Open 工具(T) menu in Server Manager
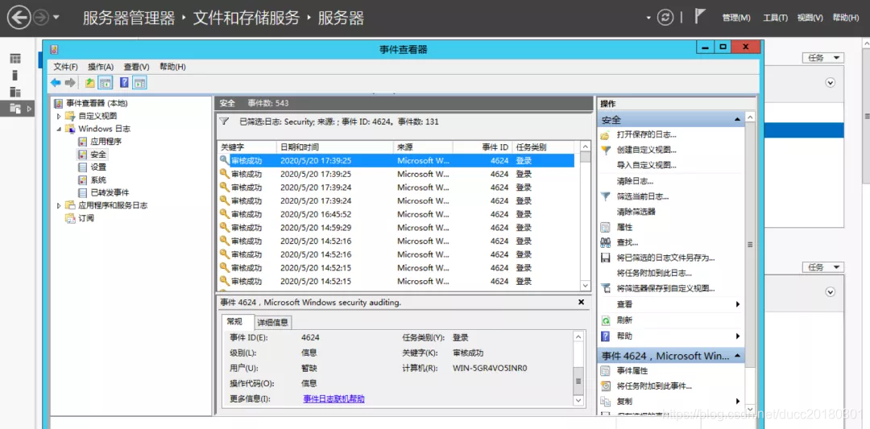 point(775,18)
